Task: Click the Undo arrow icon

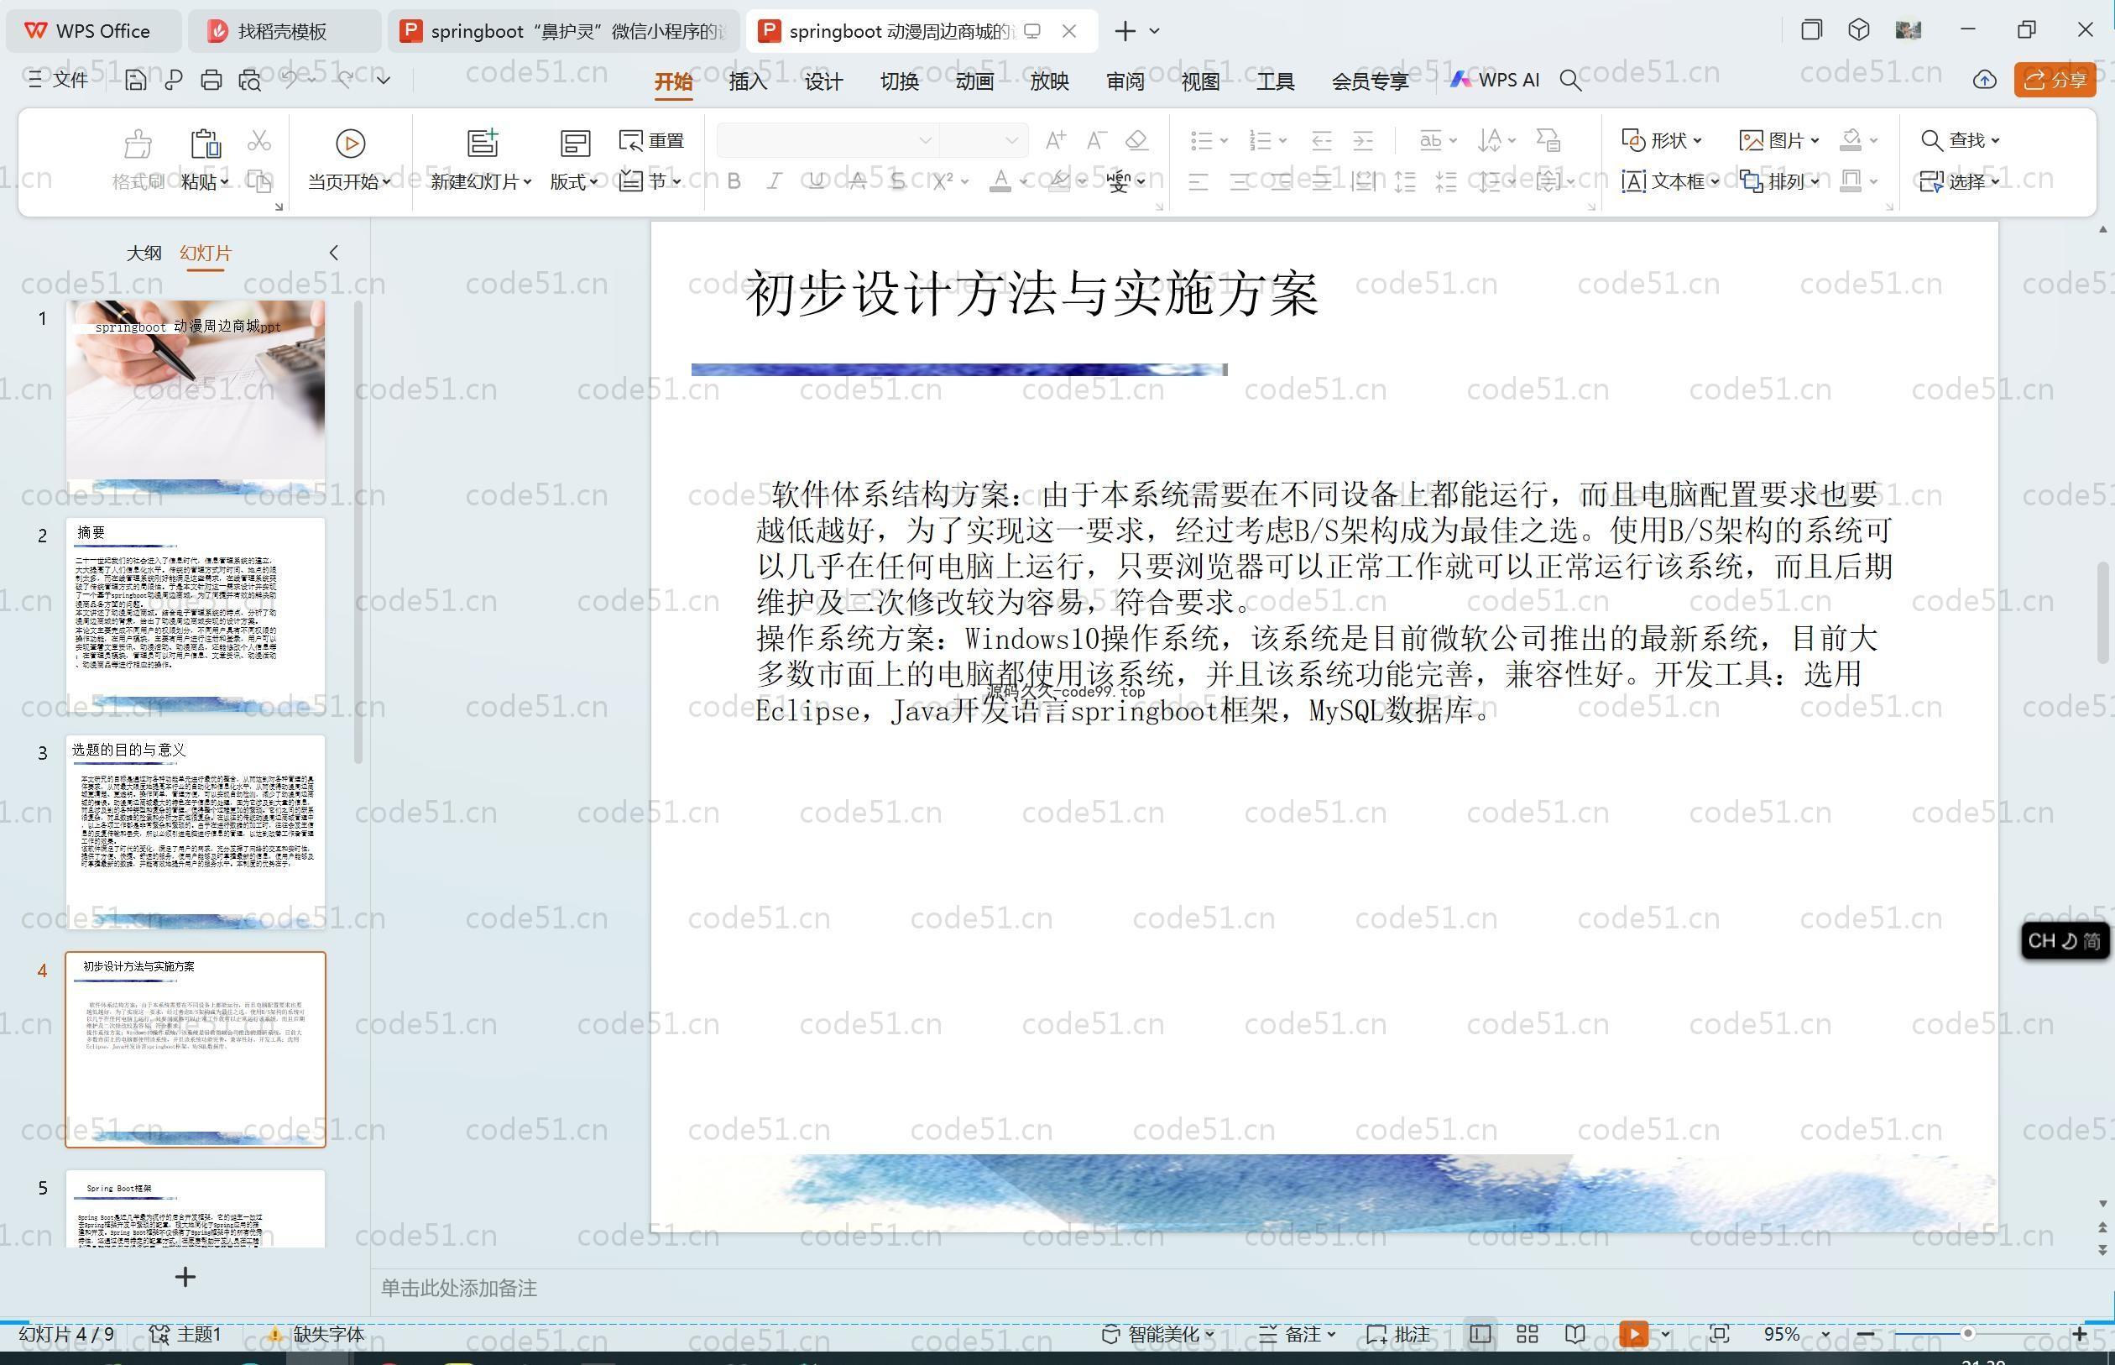Action: click(x=289, y=80)
